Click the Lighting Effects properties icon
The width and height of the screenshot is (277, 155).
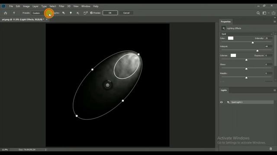click(223, 28)
